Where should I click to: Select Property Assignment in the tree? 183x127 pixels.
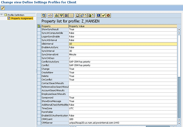20,19
